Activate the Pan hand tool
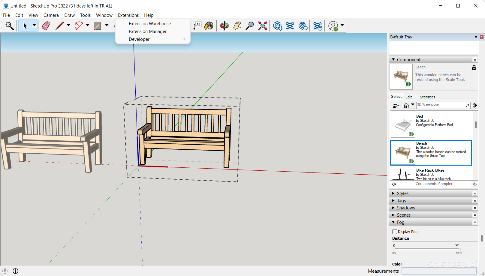The height and width of the screenshot is (276, 485). 237,26
